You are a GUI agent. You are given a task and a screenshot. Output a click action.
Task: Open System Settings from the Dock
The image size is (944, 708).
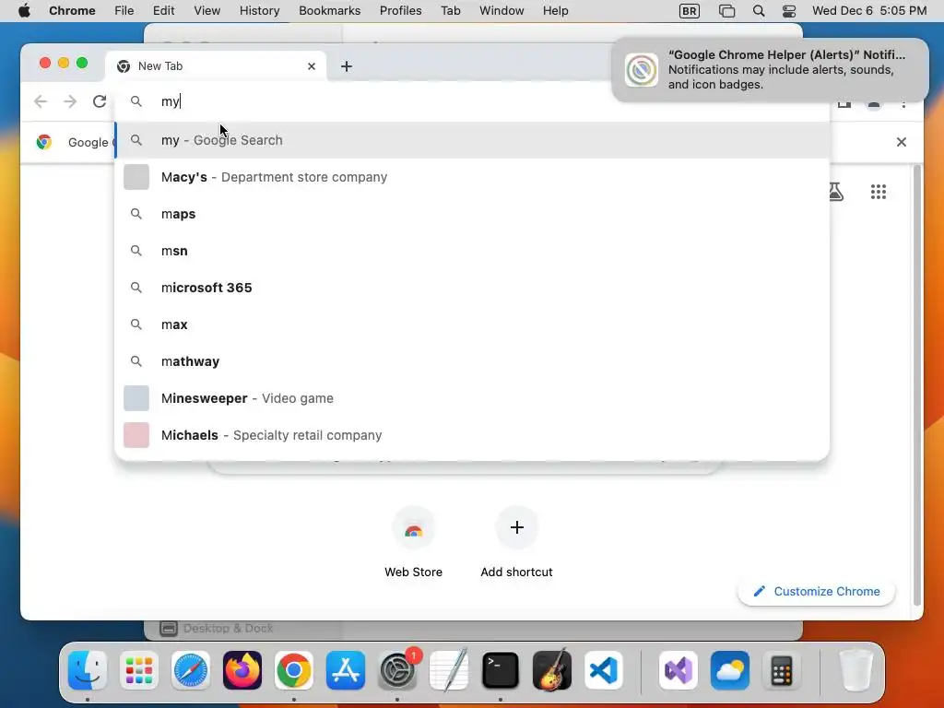point(397,670)
